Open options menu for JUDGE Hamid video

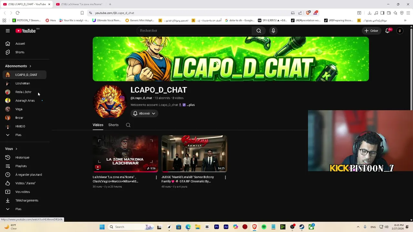pos(225,178)
